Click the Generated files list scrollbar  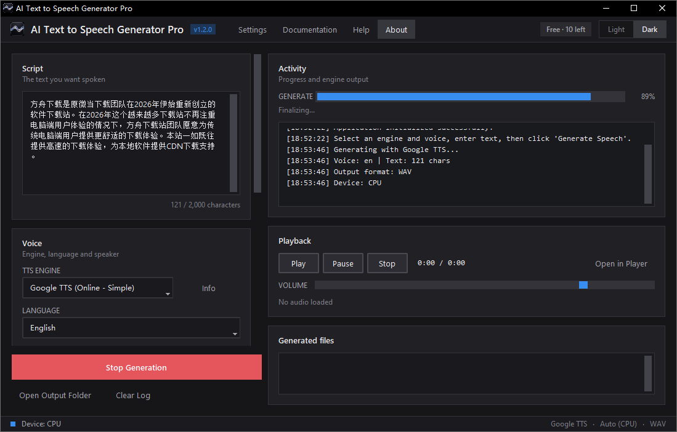647,374
